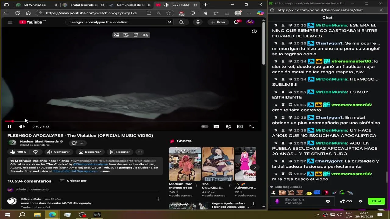Show video info card icon

(254, 31)
